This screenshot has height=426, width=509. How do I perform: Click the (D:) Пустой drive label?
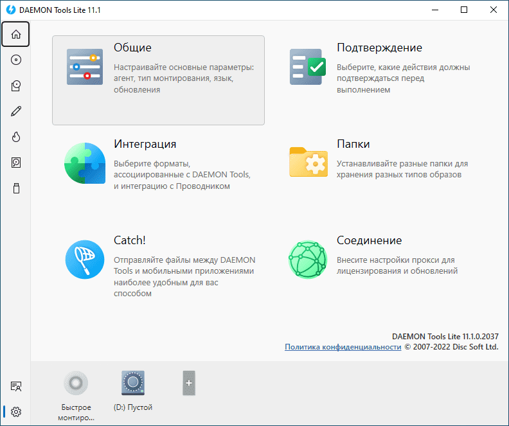(x=133, y=407)
